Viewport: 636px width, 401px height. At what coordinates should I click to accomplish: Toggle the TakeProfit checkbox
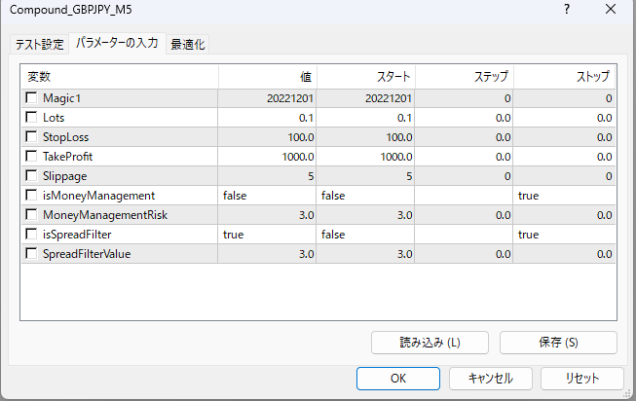pos(32,157)
